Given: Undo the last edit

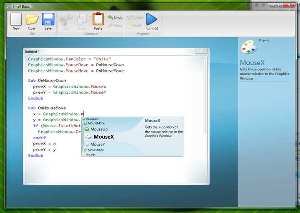Looking at the screenshot, I should point(115,17).
